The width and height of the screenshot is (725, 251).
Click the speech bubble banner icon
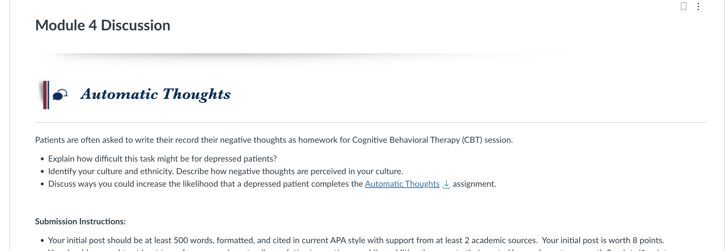(60, 95)
